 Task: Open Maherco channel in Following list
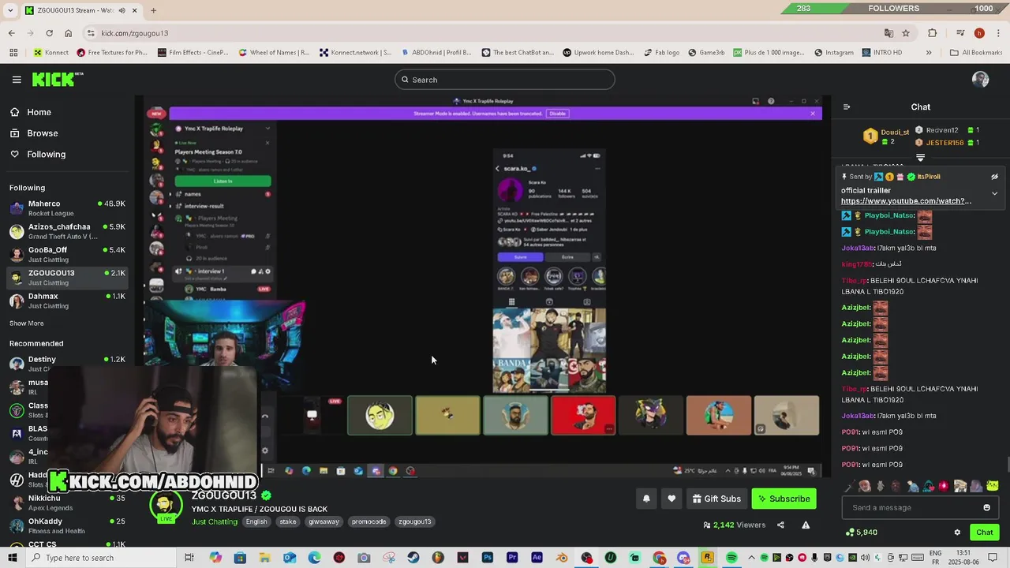[68, 208]
